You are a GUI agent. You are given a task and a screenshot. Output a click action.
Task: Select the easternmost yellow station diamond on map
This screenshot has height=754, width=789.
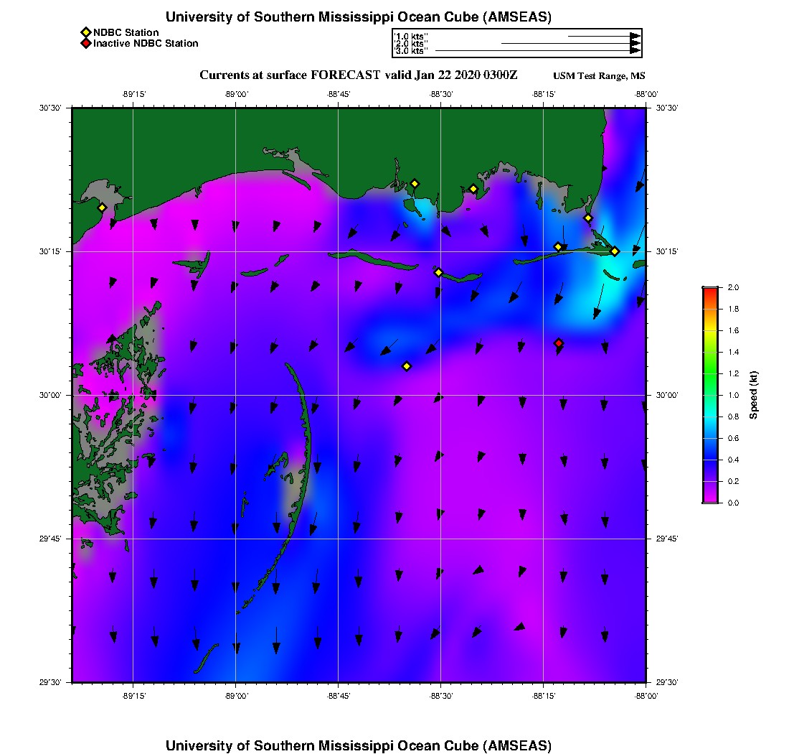(x=615, y=251)
